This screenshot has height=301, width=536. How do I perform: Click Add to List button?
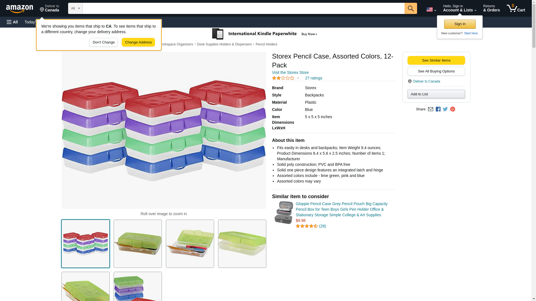click(436, 94)
